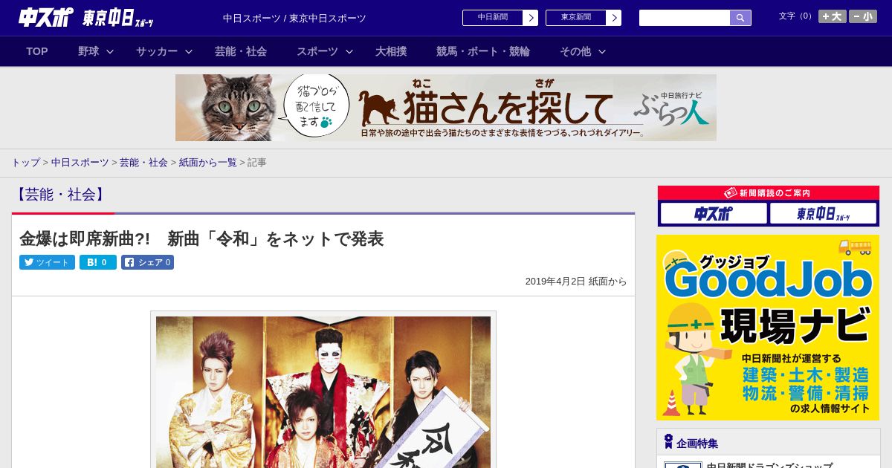The width and height of the screenshot is (892, 468).
Task: Click inside the header search field
Action: coord(685,18)
